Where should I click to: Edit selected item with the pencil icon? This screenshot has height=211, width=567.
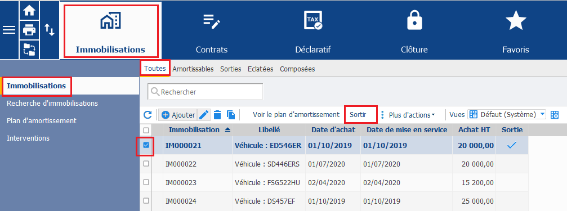click(x=204, y=115)
